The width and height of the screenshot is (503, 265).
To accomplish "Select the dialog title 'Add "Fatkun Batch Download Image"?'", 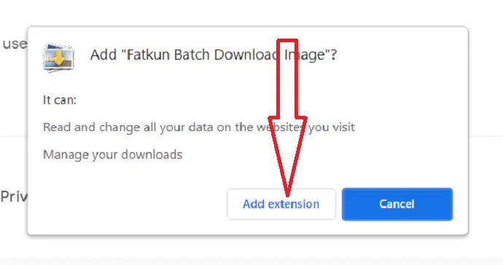I will [x=214, y=55].
